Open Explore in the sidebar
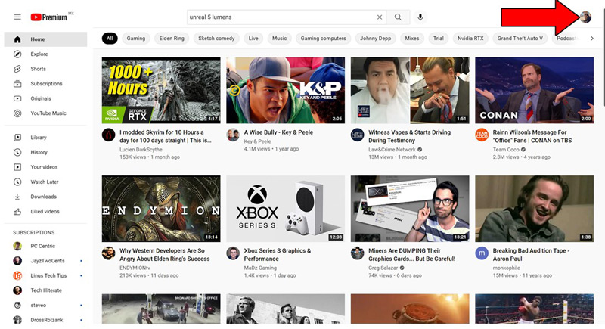 [45, 54]
